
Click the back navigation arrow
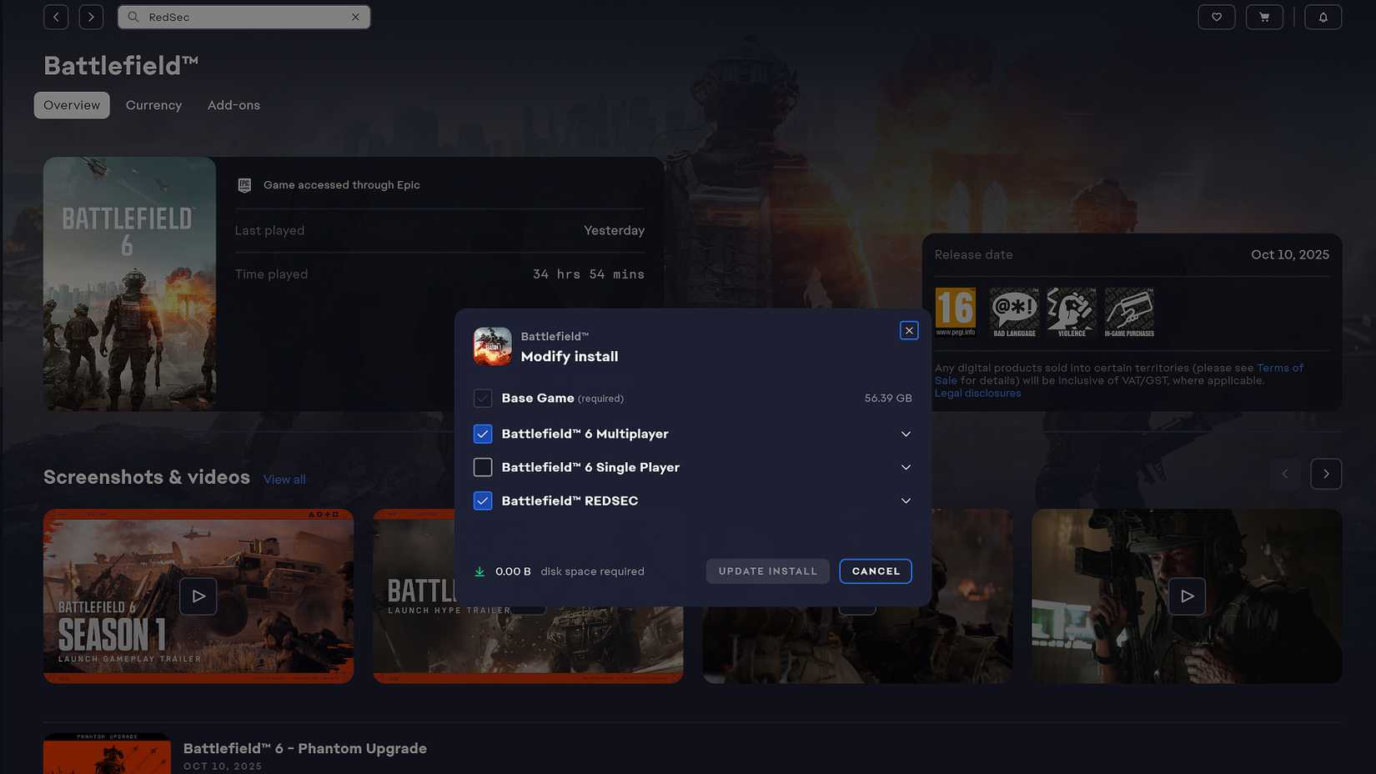point(55,17)
